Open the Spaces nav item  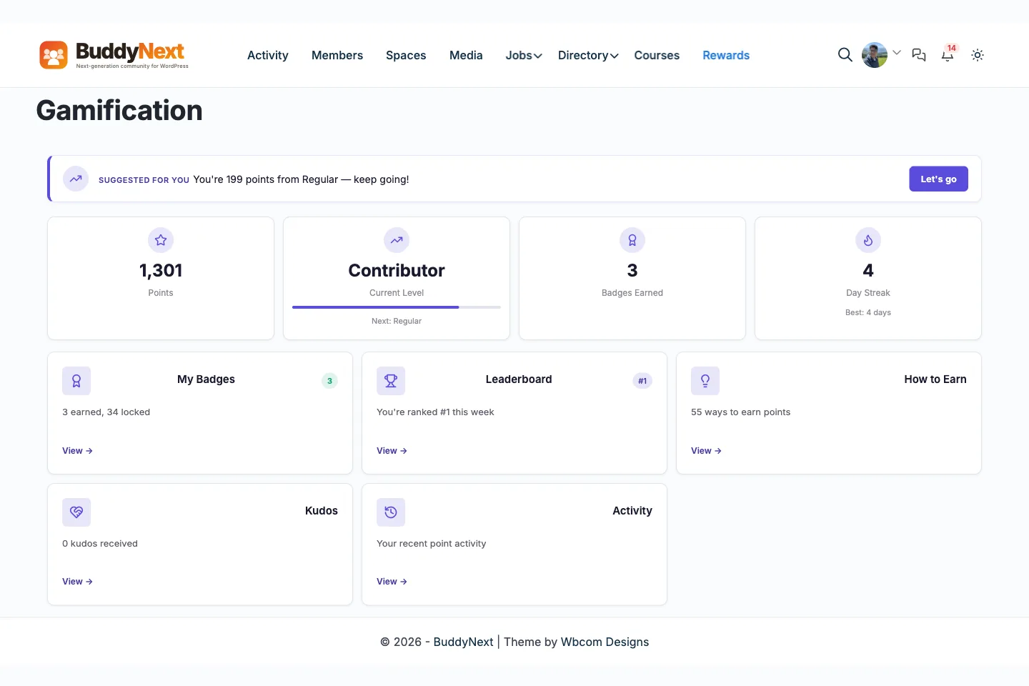[406, 55]
